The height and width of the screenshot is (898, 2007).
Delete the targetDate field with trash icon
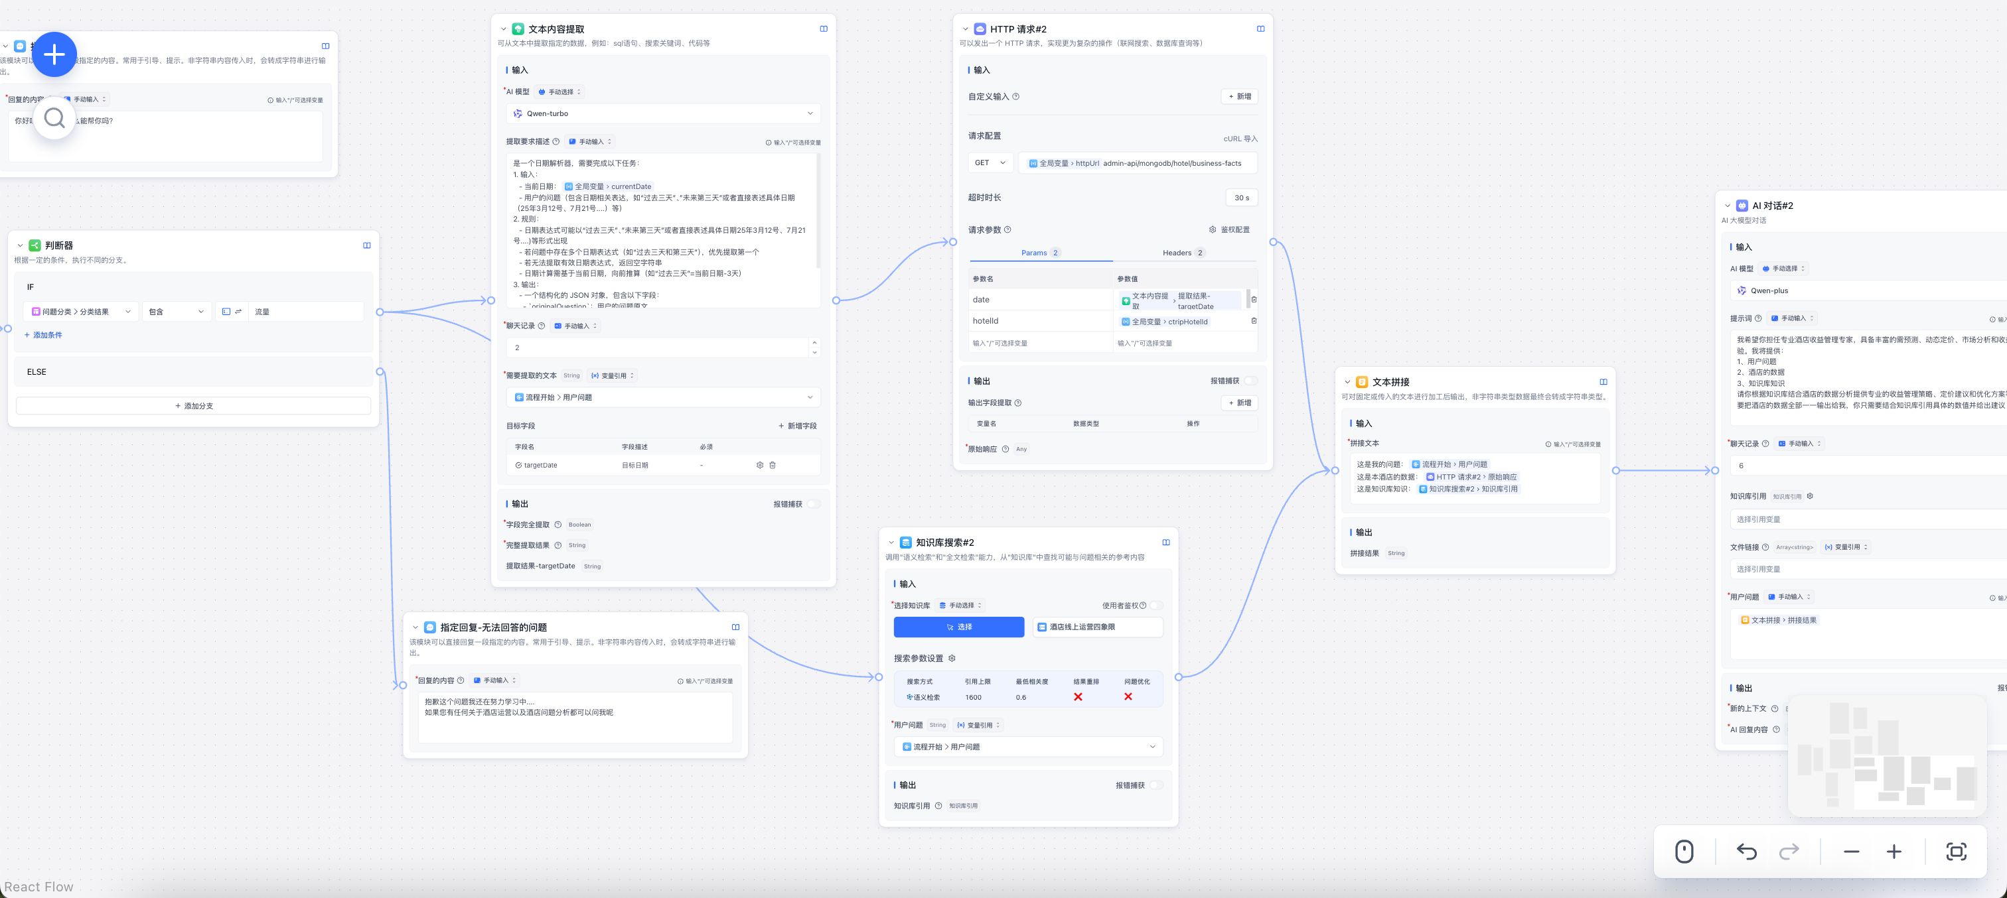click(x=772, y=465)
